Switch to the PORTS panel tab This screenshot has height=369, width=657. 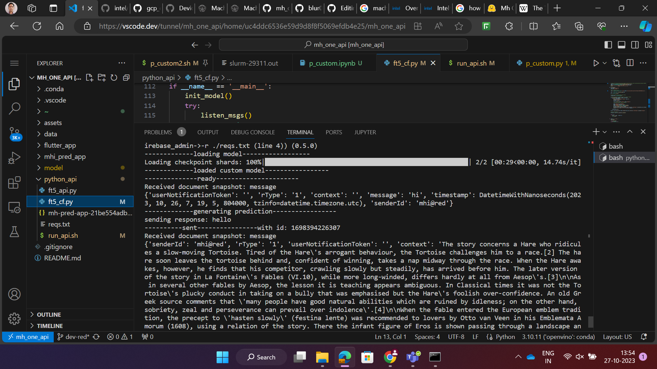334,132
